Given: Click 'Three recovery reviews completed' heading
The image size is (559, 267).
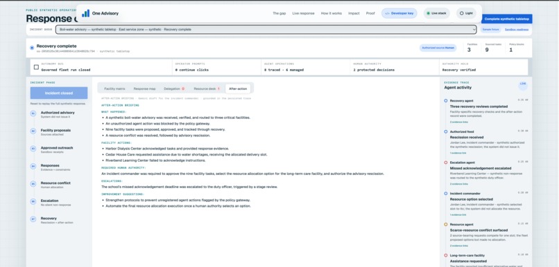Looking at the screenshot, I should [x=479, y=107].
